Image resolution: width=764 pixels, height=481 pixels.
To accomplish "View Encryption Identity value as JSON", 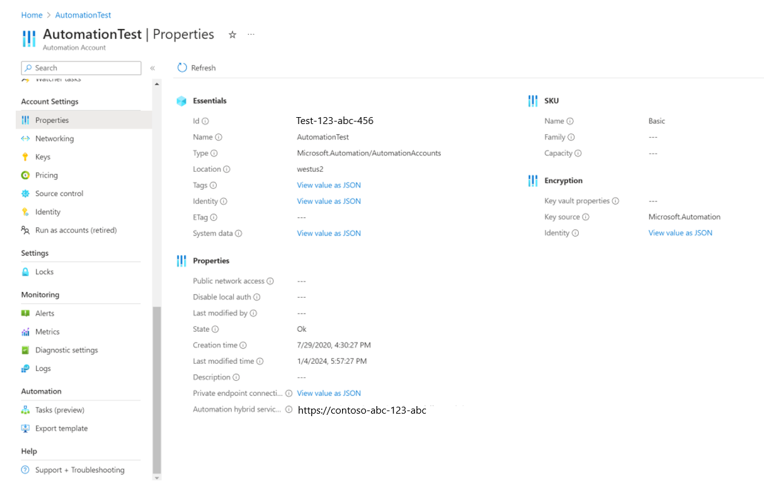I will tap(680, 233).
